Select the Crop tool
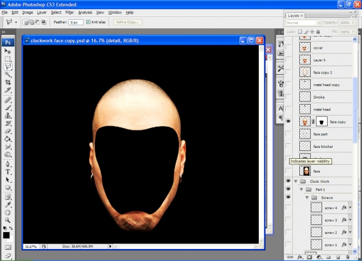The width and height of the screenshot is (362, 261). pyautogui.click(x=8, y=82)
